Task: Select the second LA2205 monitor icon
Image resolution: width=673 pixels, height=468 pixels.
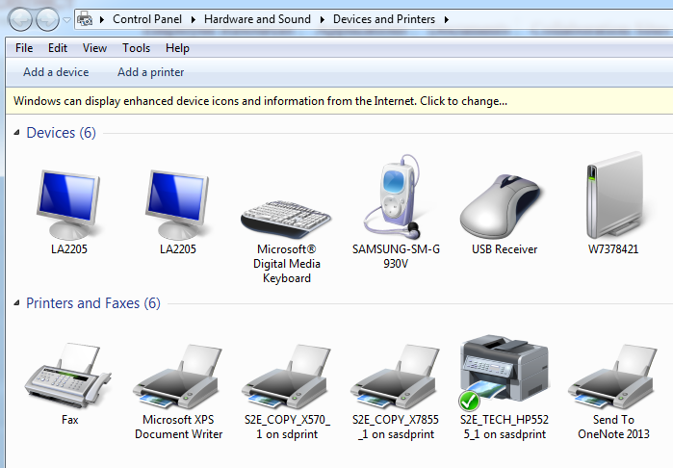Action: 178,204
